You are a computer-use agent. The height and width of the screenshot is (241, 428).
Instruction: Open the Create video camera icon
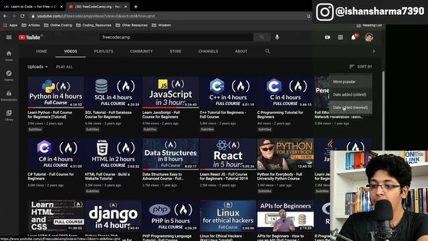(328, 37)
